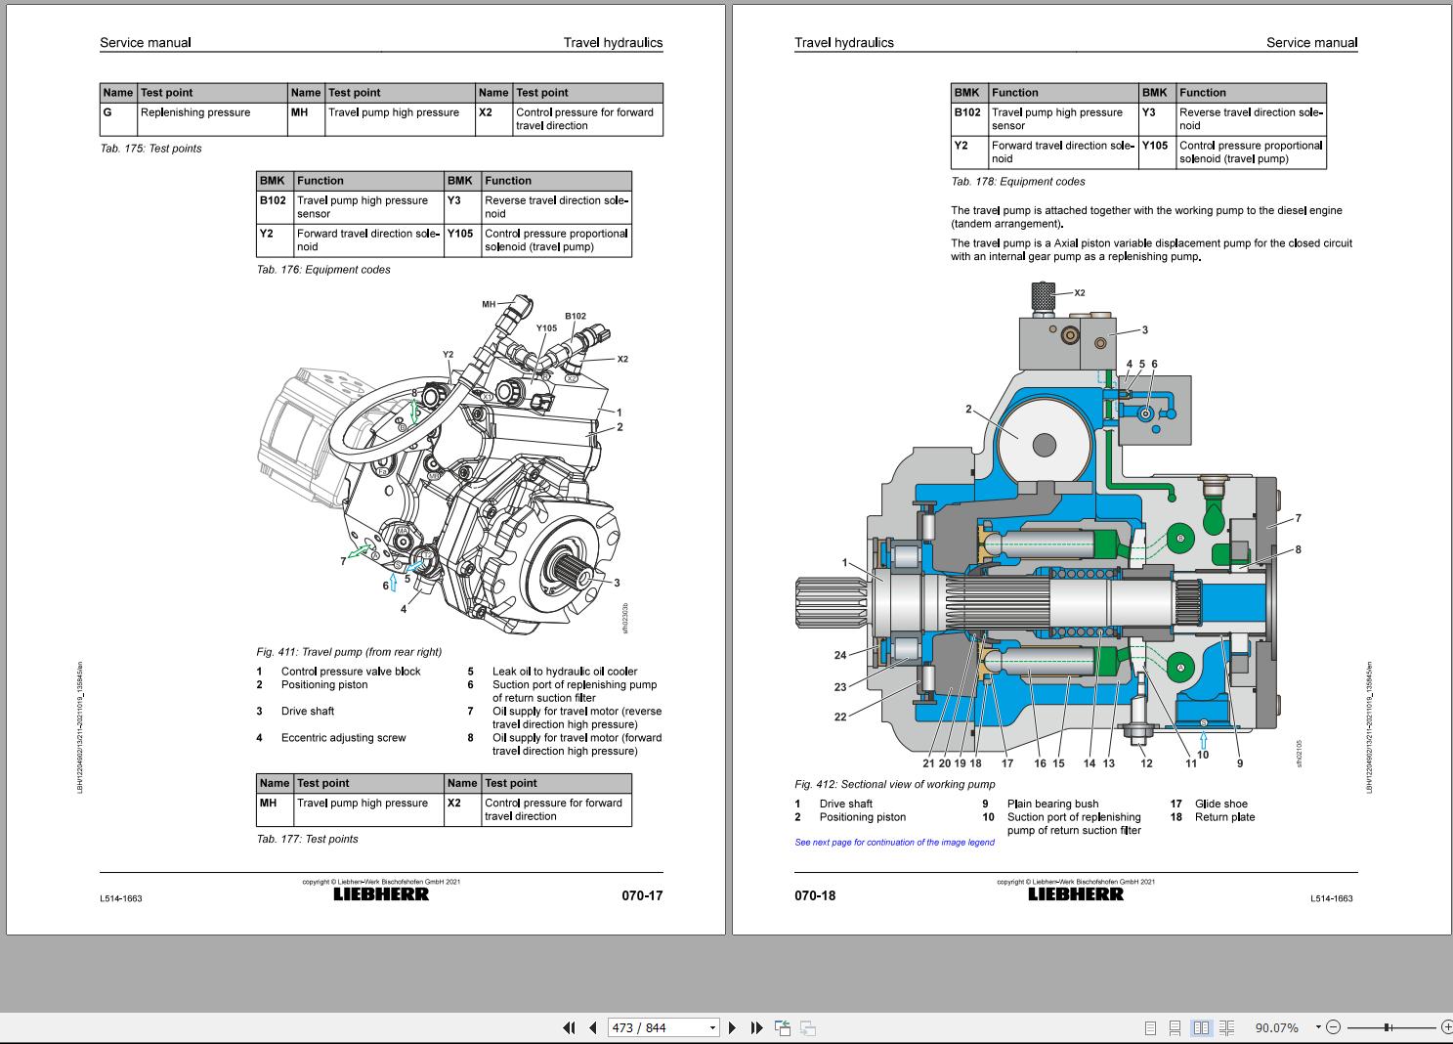1453x1044 pixels.
Task: Open the page number dropdown list
Action: pos(710,1027)
